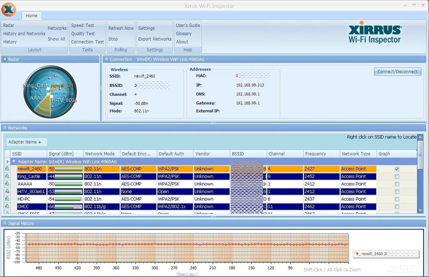The width and height of the screenshot is (429, 277).
Task: Click the newifi_2460 signal history legend
Action: pyautogui.click(x=386, y=254)
